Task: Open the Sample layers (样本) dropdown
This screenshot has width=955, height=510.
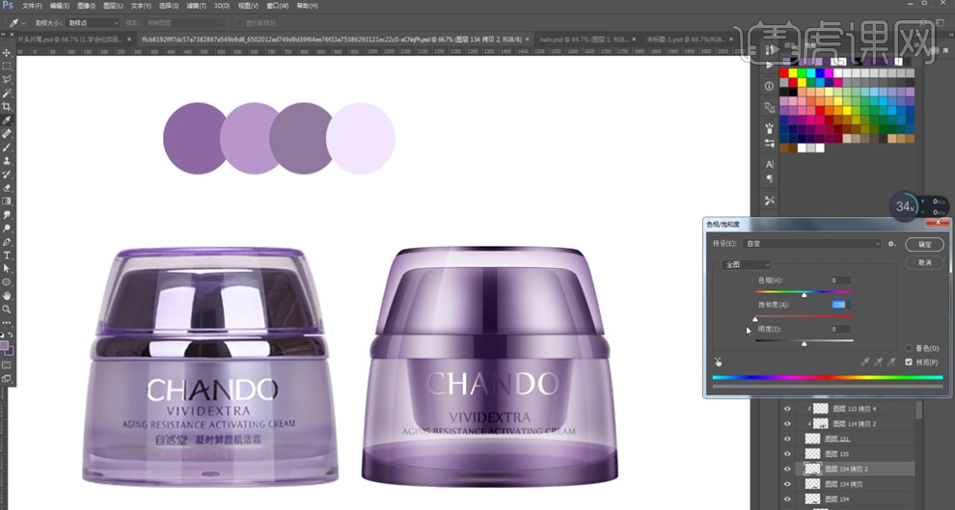Action: coord(185,23)
